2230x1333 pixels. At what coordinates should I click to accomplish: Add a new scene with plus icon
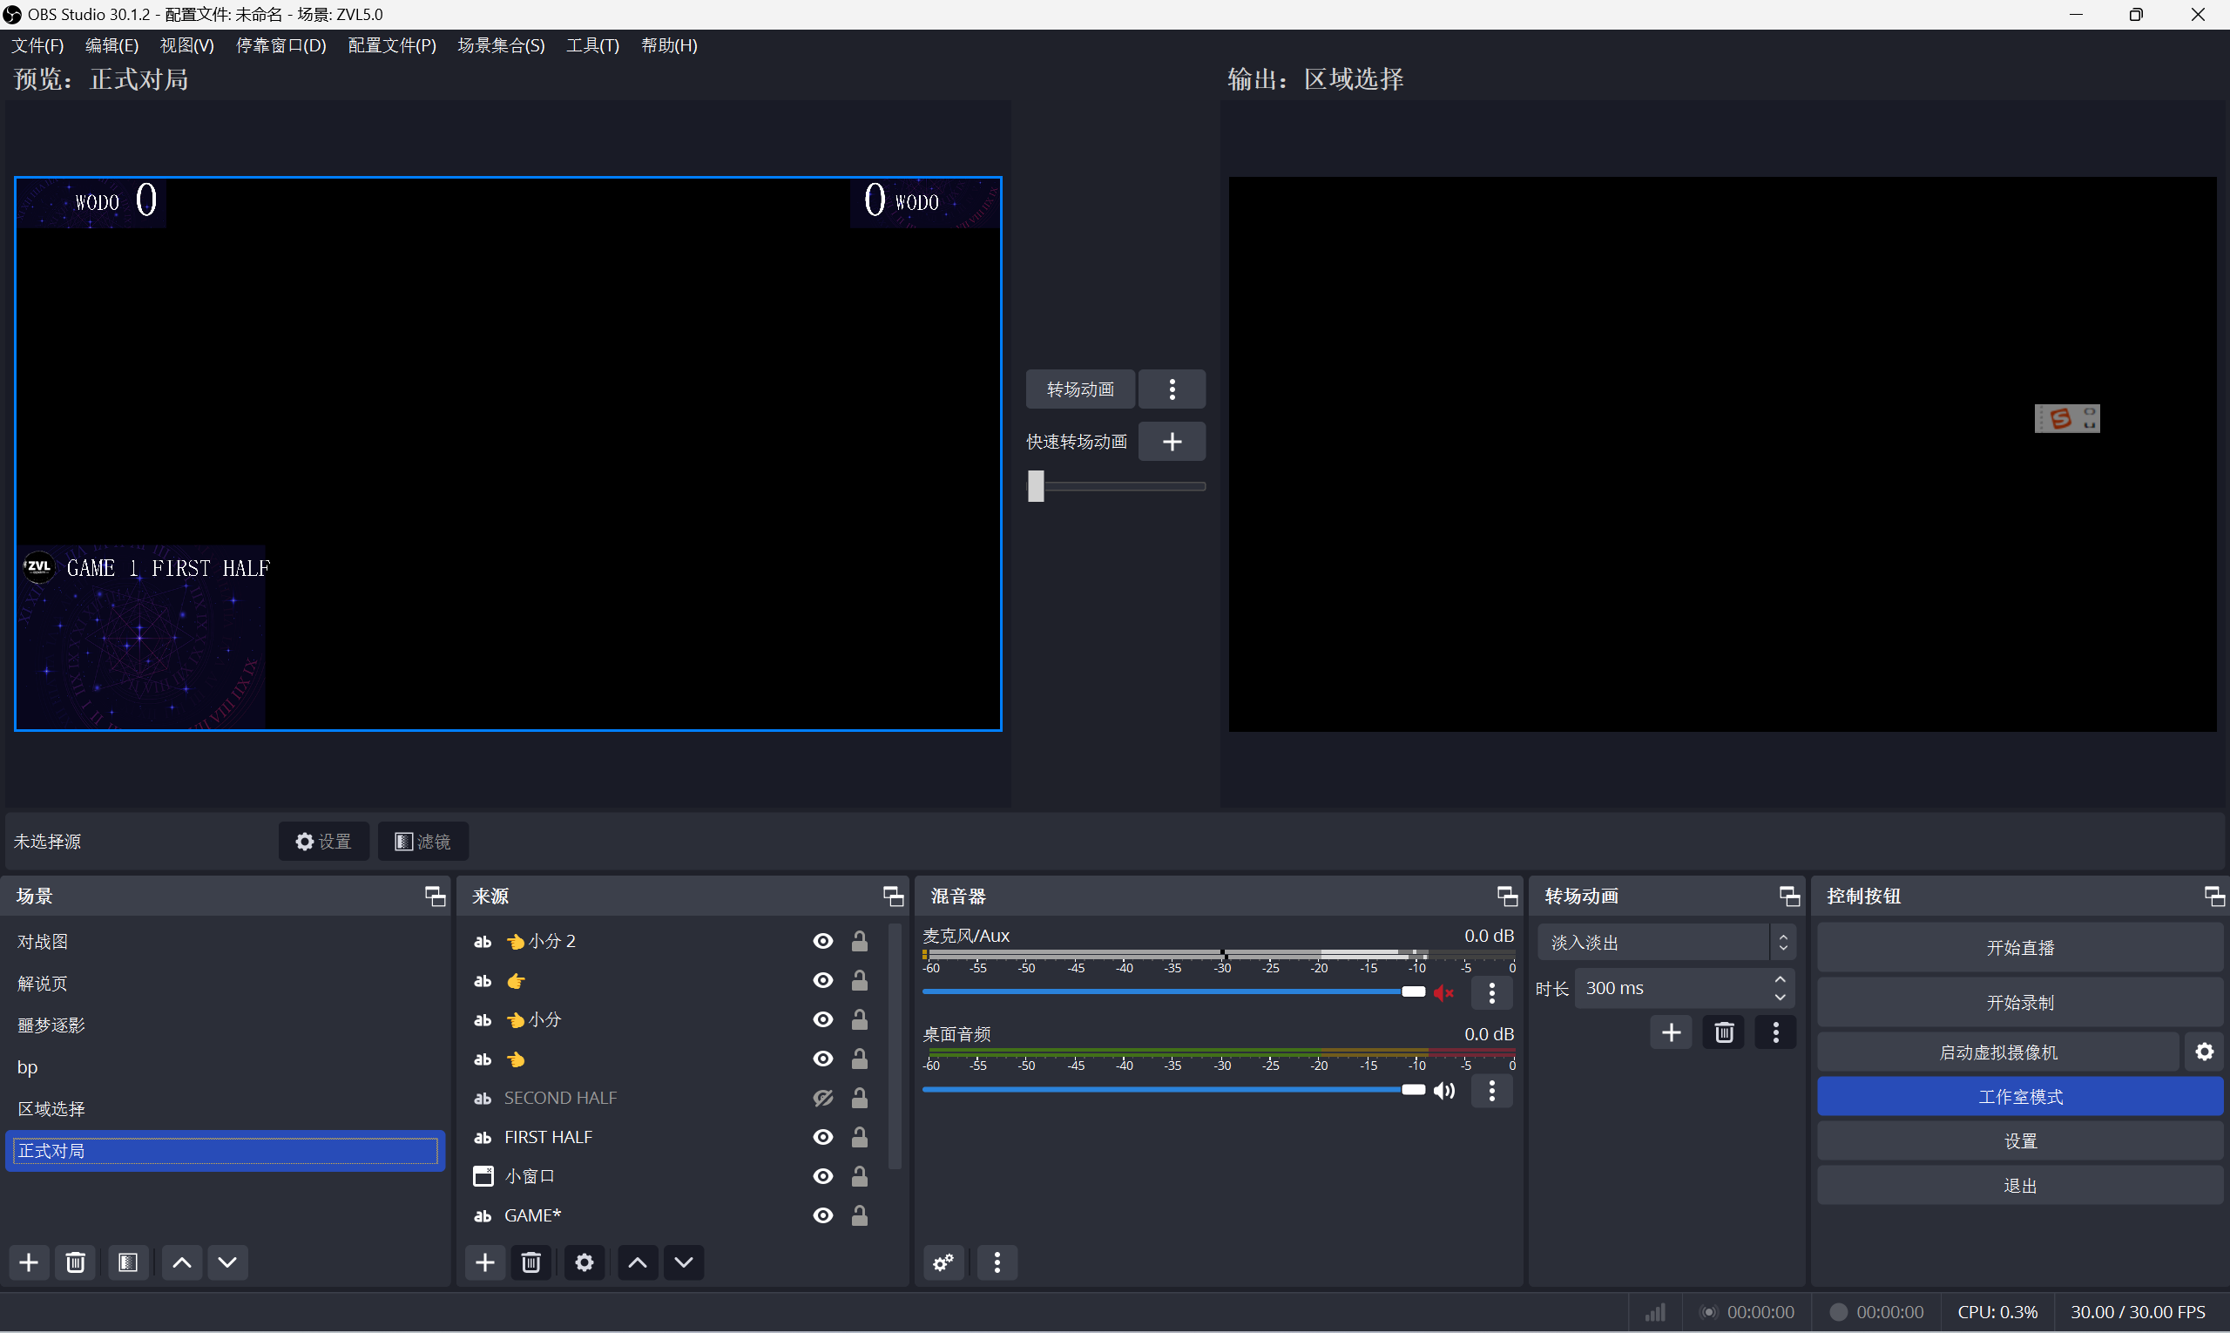click(x=29, y=1262)
